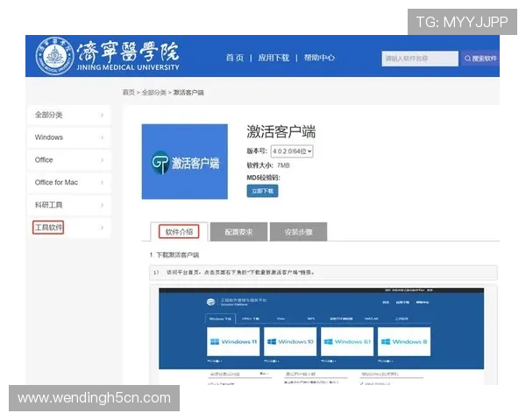Expand the Office for Mac chevron

tap(102, 182)
